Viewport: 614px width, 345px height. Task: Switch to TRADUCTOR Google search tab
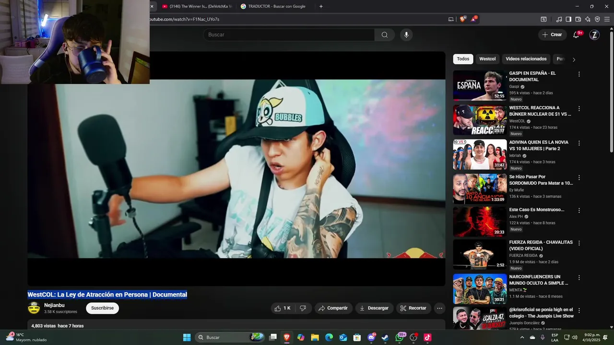tap(275, 6)
